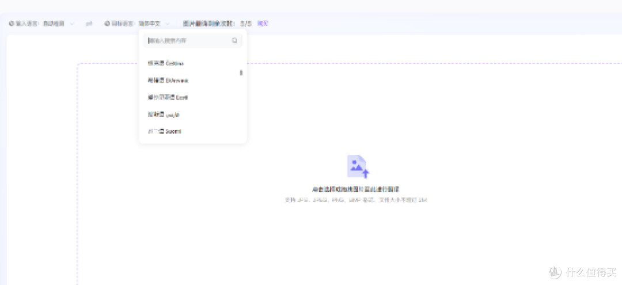Click the 购买 purchase link
622x285 pixels.
tap(263, 24)
